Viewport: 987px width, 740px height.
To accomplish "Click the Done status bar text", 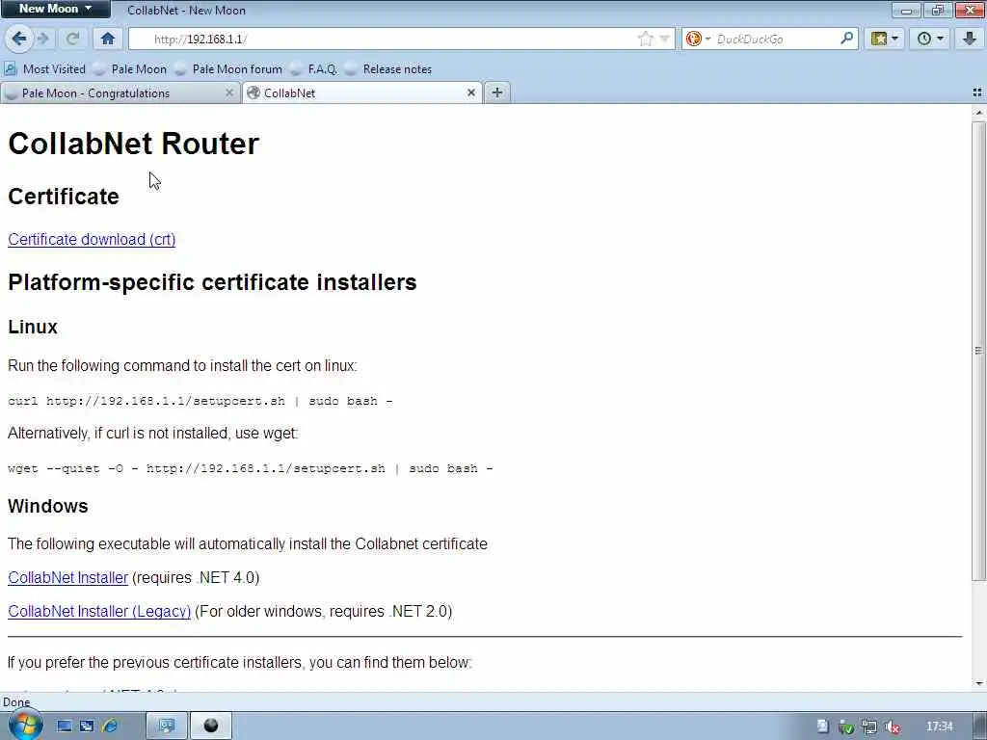I will pos(16,702).
